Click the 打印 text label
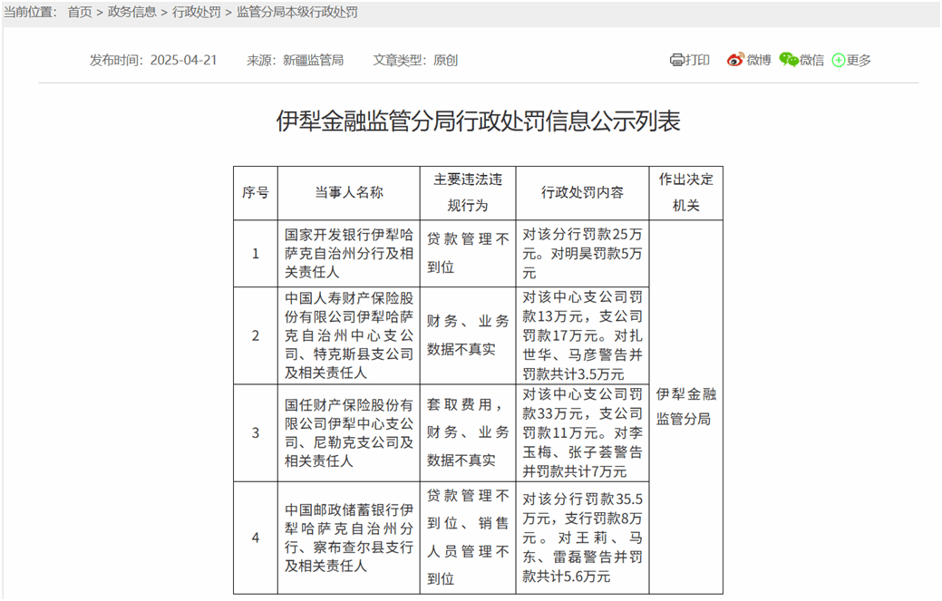Image resolution: width=942 pixels, height=601 pixels. [698, 60]
